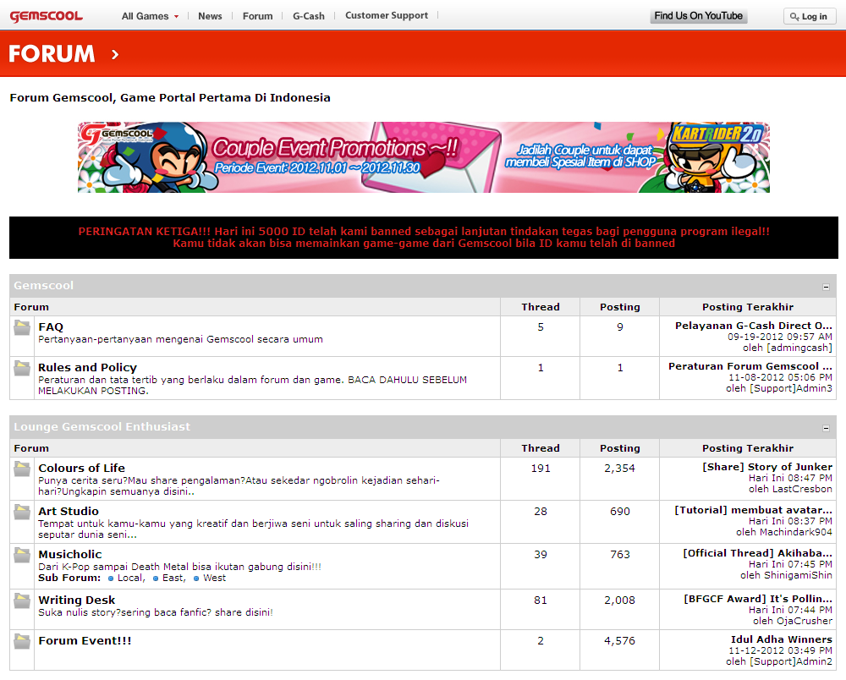Click the folder icon beside FAQ
The height and width of the screenshot is (680, 846).
(x=22, y=327)
